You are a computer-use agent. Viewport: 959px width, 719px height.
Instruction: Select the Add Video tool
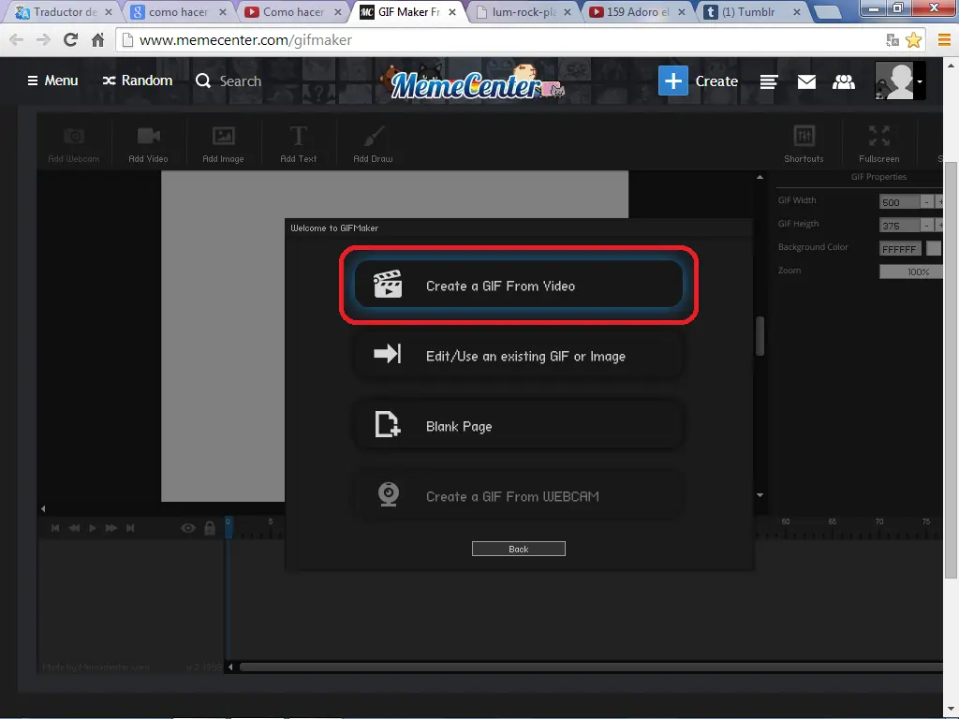148,144
